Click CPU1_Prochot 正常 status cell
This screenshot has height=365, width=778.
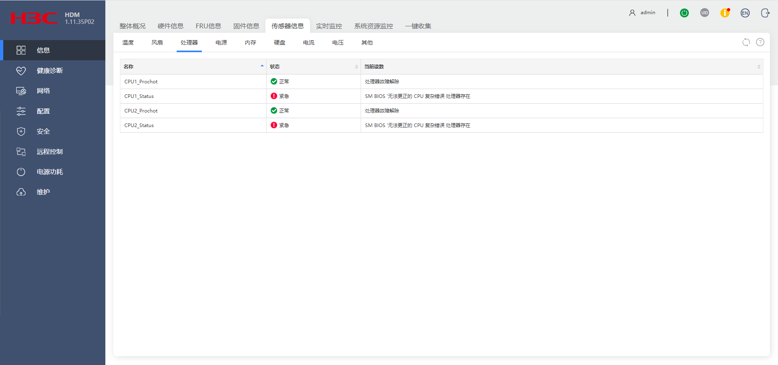tap(314, 81)
